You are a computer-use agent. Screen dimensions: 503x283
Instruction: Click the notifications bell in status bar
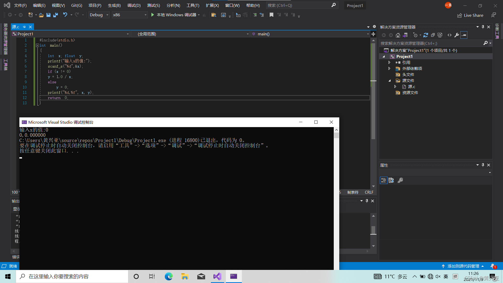tap(493, 266)
